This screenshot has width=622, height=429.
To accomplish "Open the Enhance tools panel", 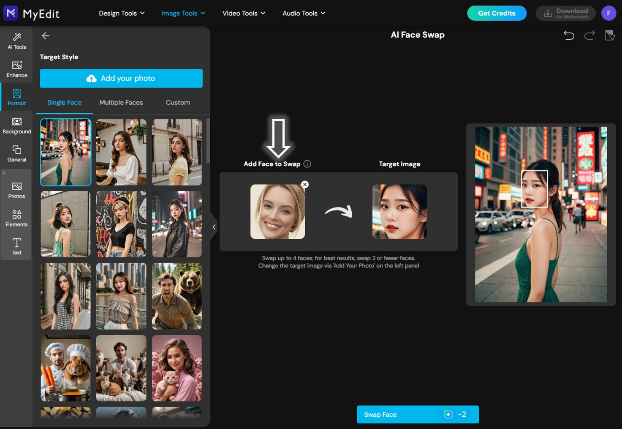I will 17,69.
